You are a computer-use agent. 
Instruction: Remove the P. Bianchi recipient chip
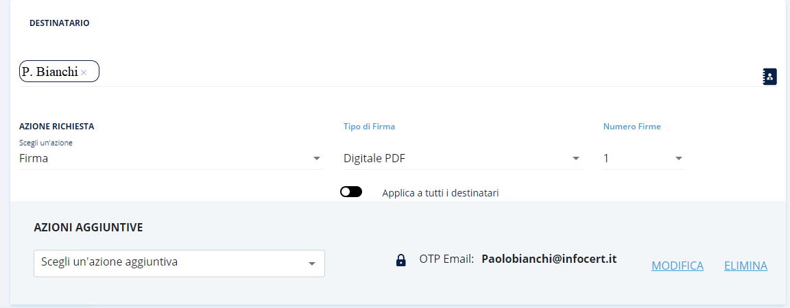coord(84,73)
